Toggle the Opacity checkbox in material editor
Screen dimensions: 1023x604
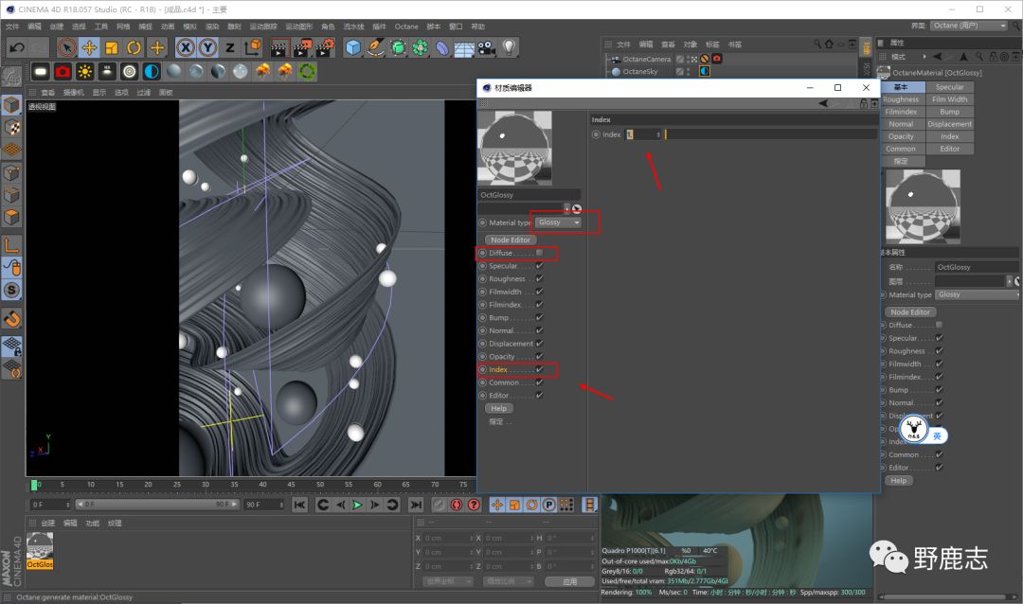click(539, 357)
